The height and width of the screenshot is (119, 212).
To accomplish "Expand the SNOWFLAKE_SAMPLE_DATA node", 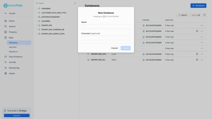I will (x=37, y=34).
